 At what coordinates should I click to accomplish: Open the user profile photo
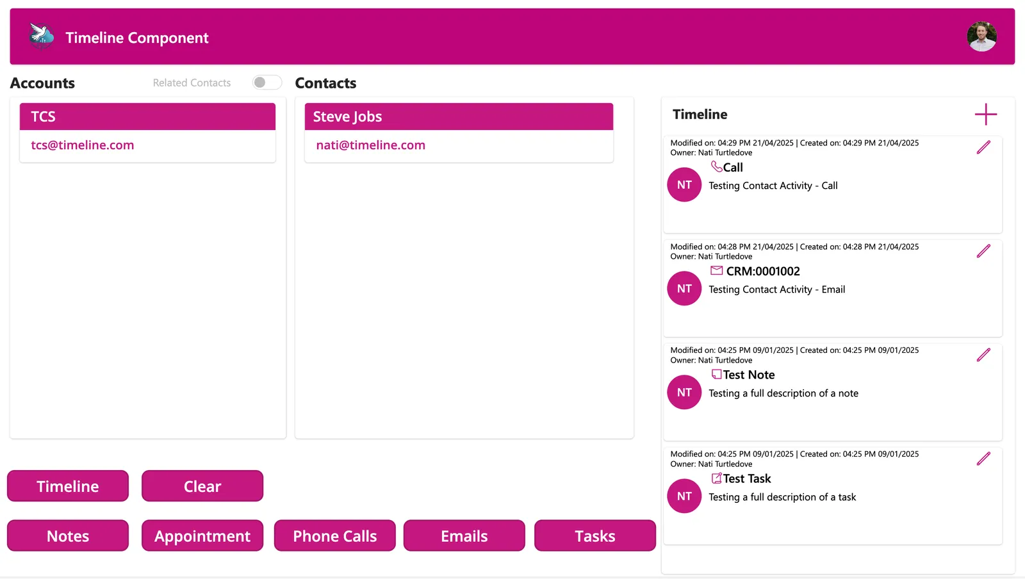[981, 37]
